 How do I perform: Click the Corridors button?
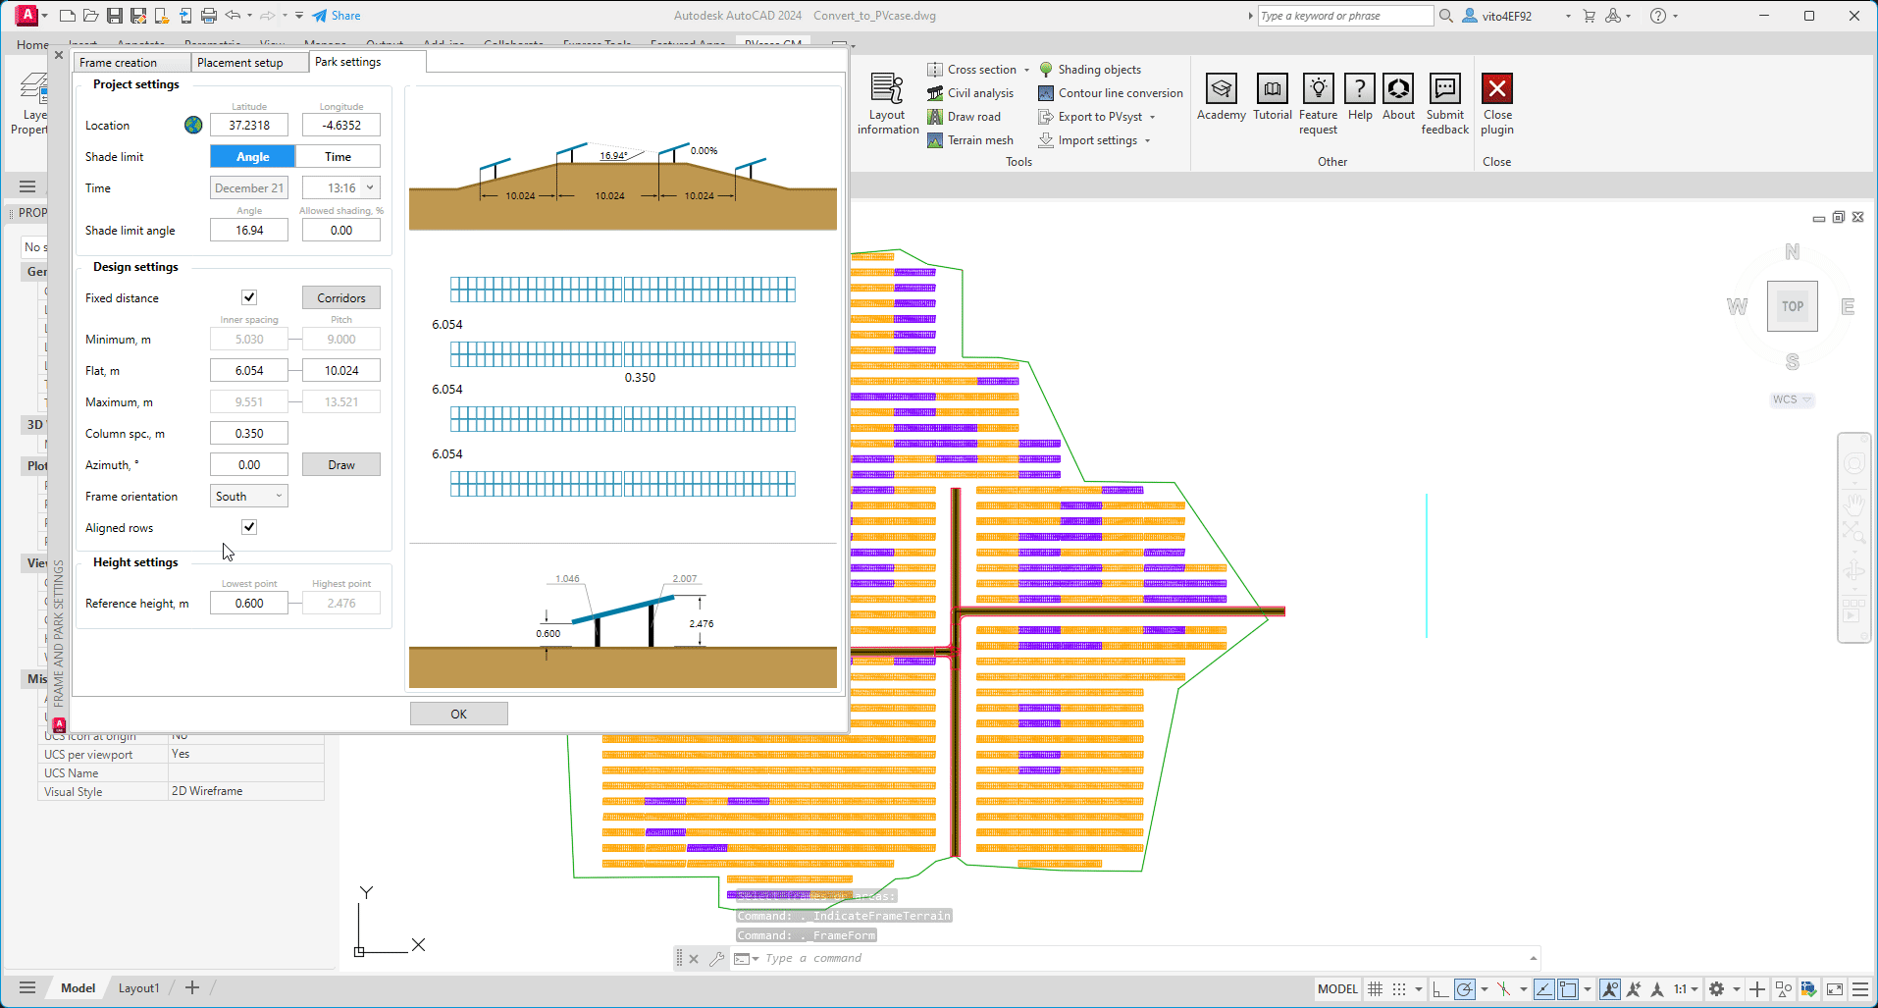(340, 297)
